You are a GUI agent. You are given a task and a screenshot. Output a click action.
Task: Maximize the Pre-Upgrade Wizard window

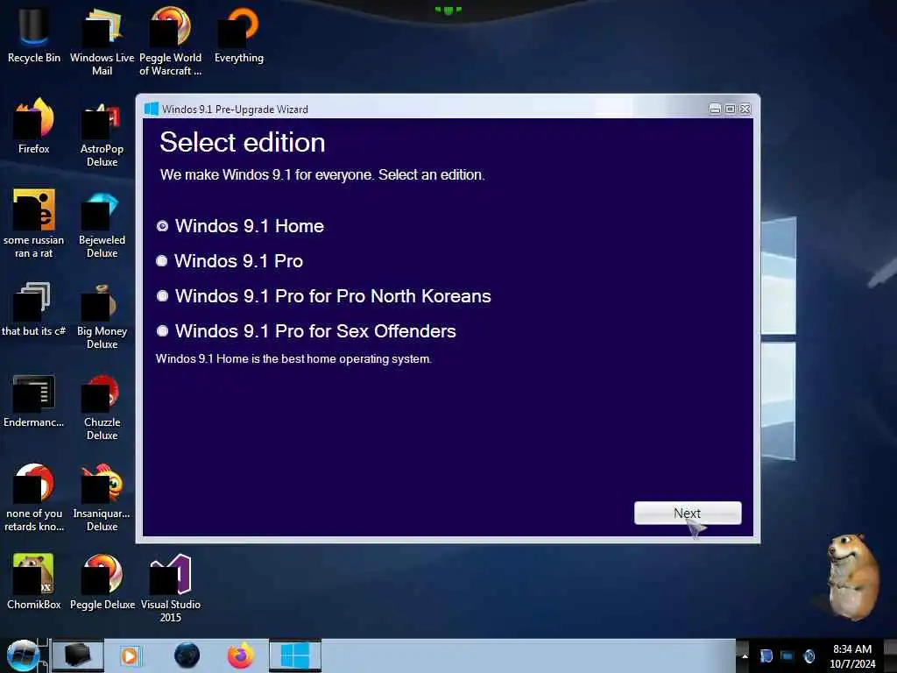[x=730, y=109]
